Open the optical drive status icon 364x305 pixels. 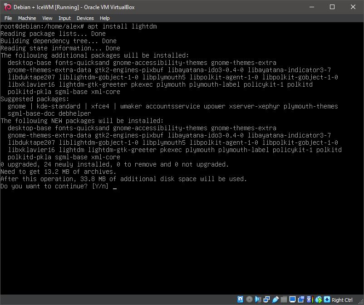[249, 300]
